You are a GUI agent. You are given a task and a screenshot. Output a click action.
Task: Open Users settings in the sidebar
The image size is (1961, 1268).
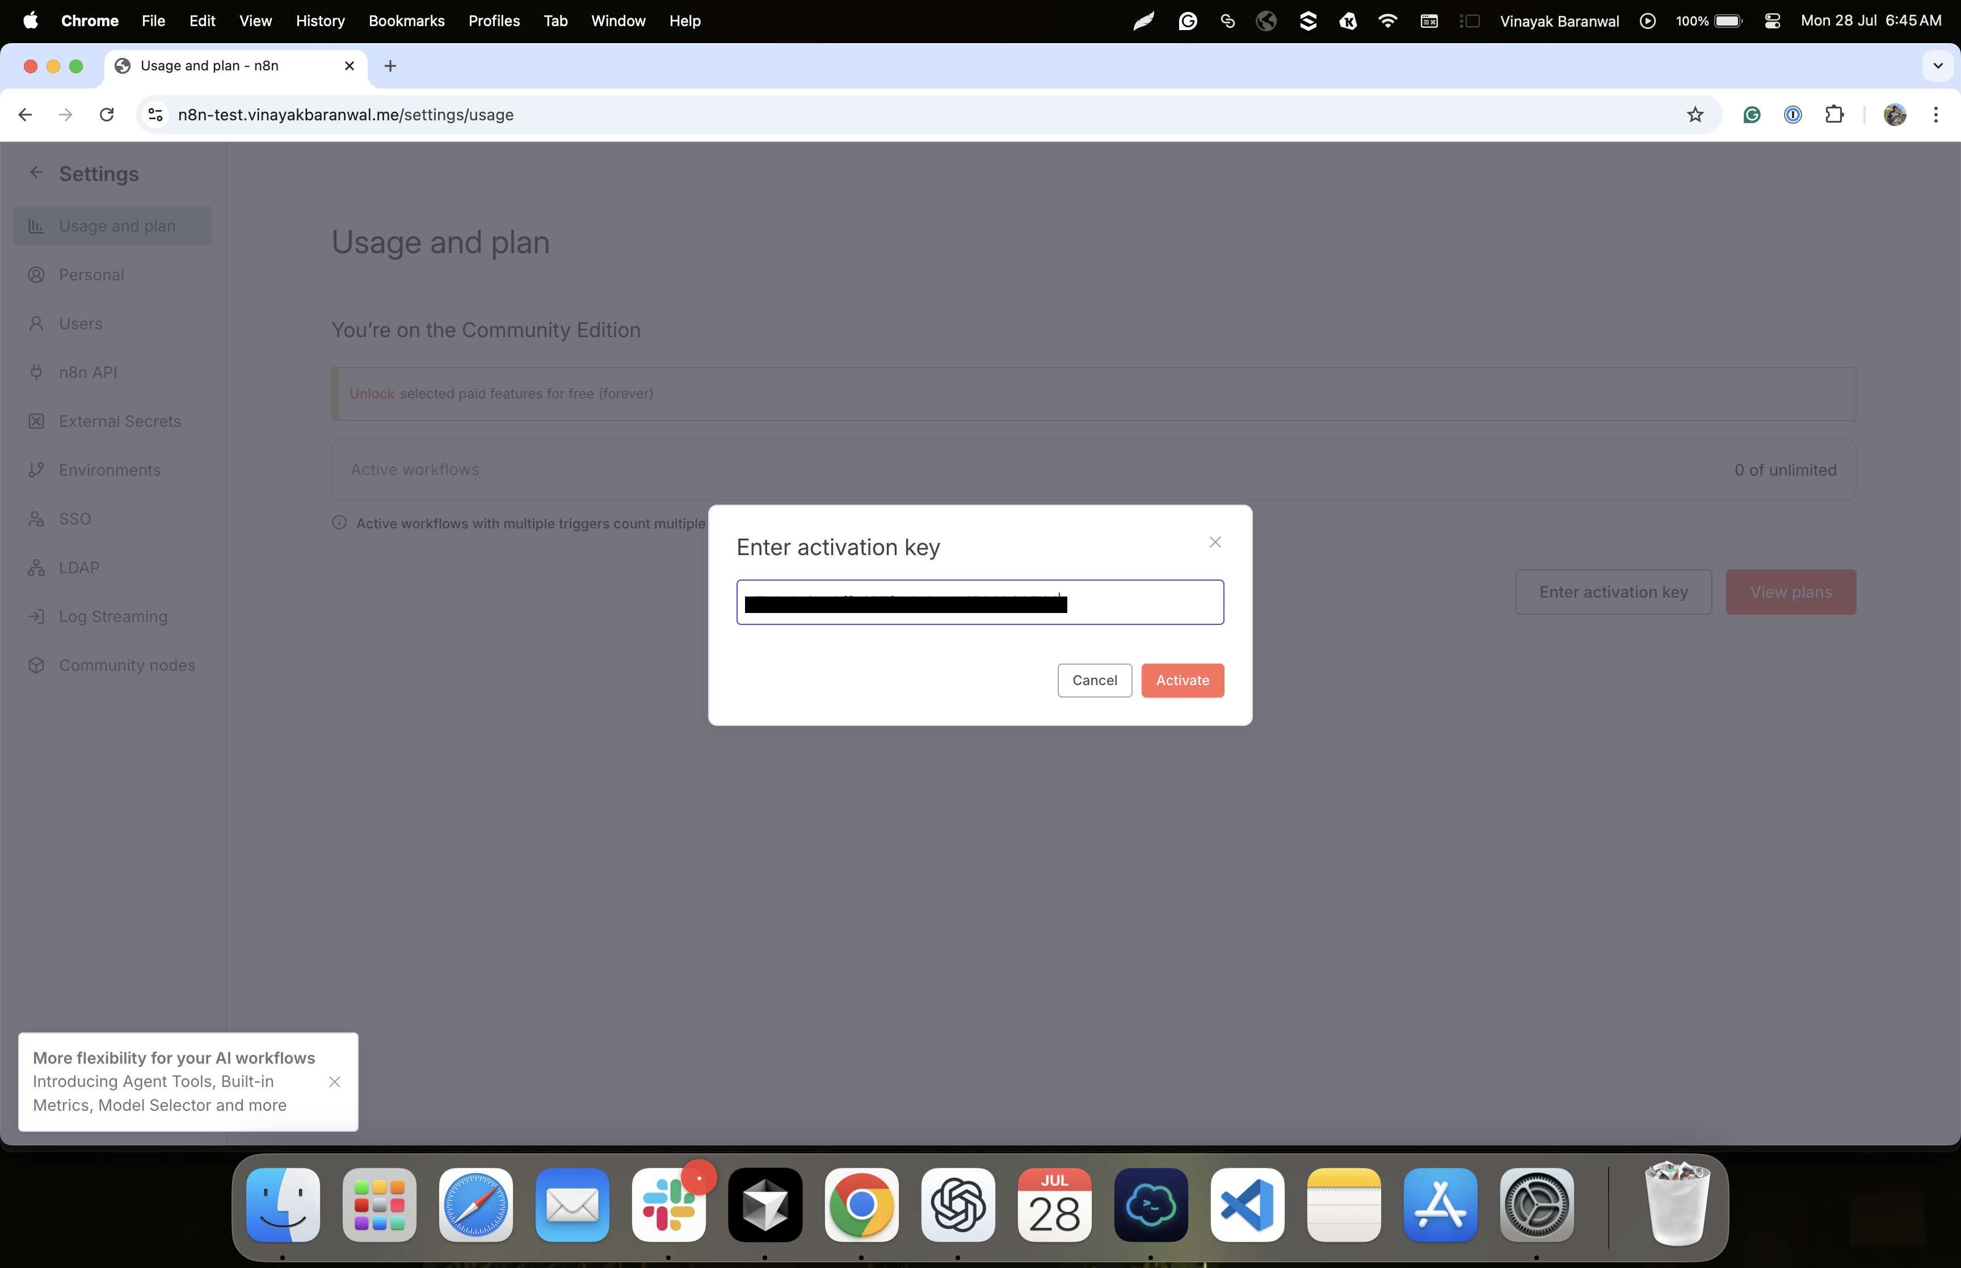point(80,323)
